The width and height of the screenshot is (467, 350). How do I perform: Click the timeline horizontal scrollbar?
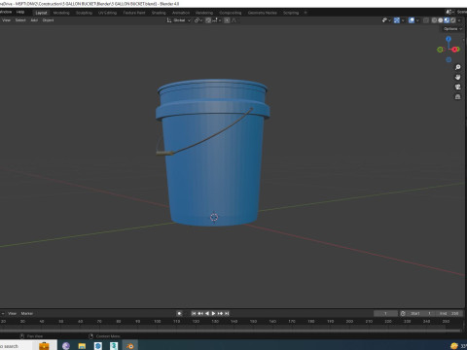[231, 331]
